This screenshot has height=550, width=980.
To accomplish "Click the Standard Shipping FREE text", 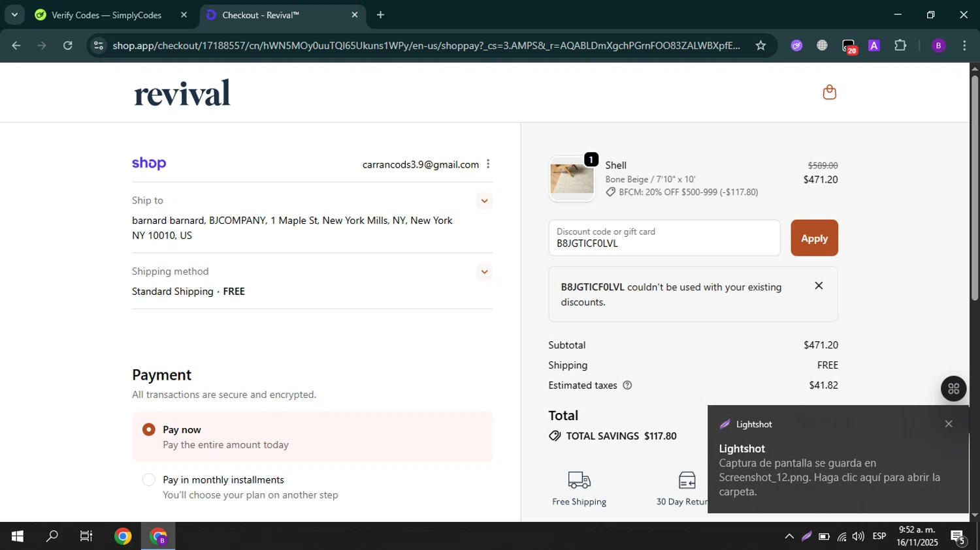I will click(188, 292).
